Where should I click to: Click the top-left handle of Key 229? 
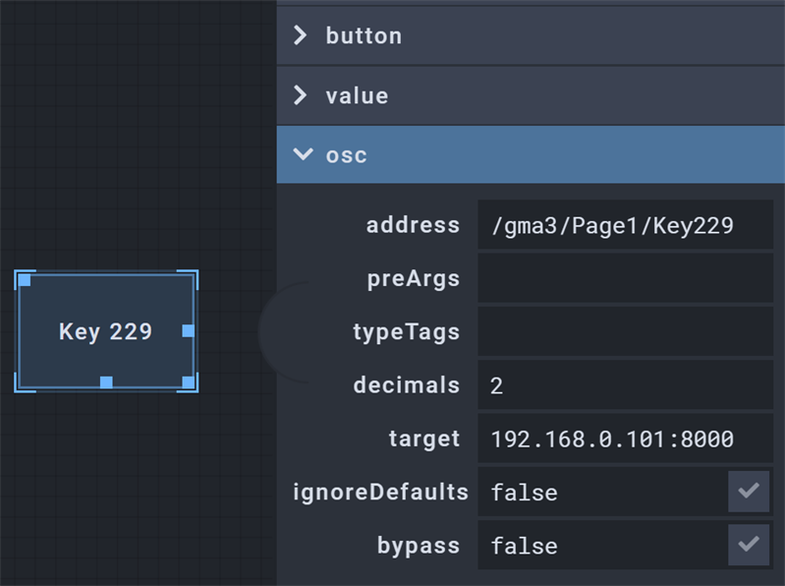pyautogui.click(x=25, y=280)
